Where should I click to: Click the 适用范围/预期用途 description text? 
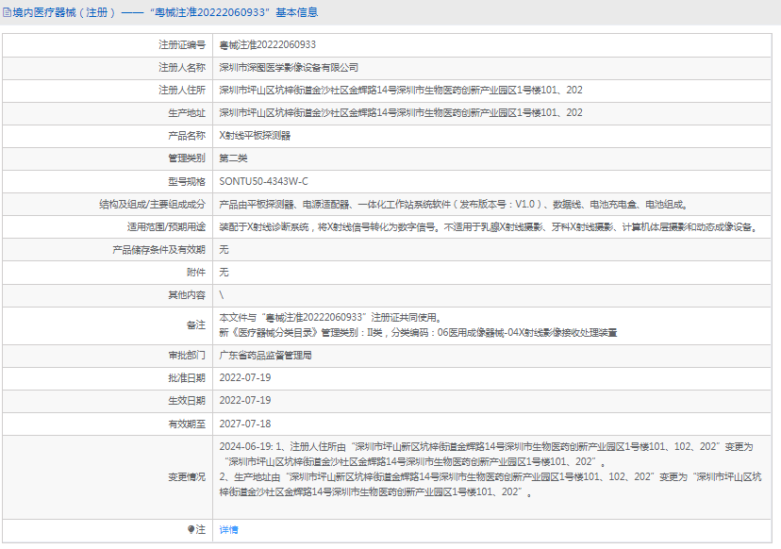click(x=488, y=226)
